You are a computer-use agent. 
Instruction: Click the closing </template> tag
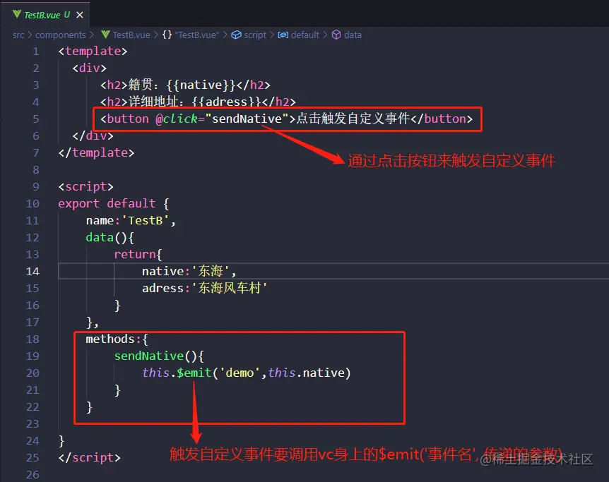coord(96,153)
